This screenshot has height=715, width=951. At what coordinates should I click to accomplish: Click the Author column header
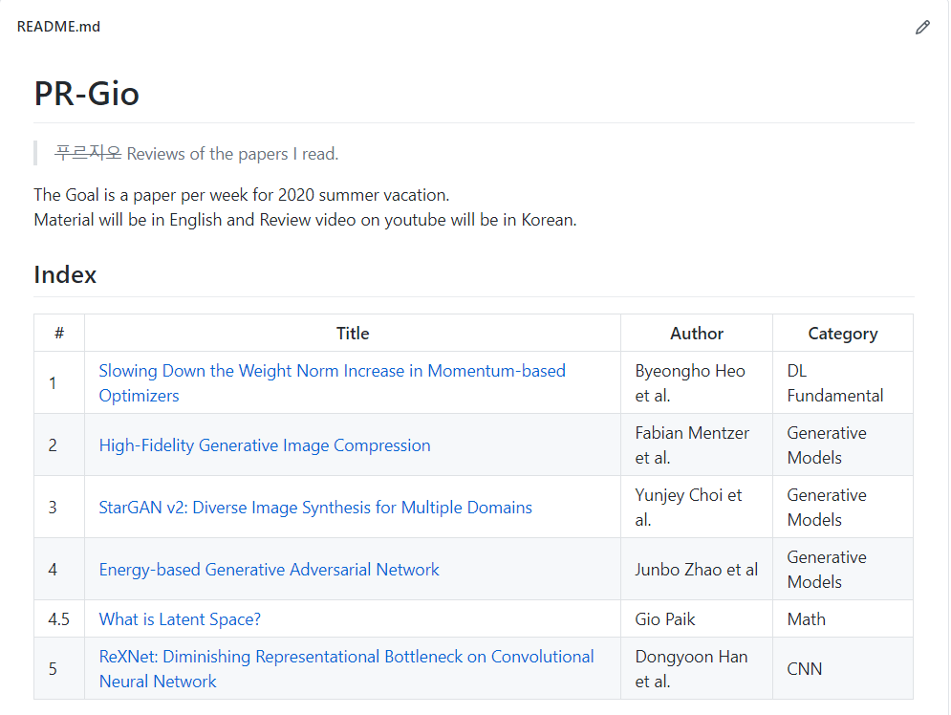pyautogui.click(x=697, y=334)
